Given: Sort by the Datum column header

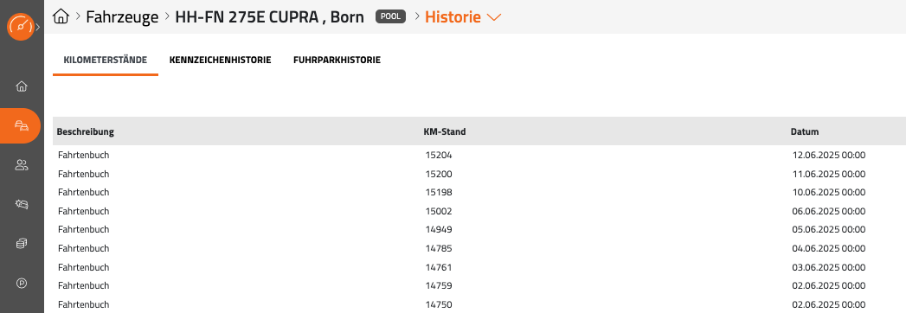Looking at the screenshot, I should 804,131.
